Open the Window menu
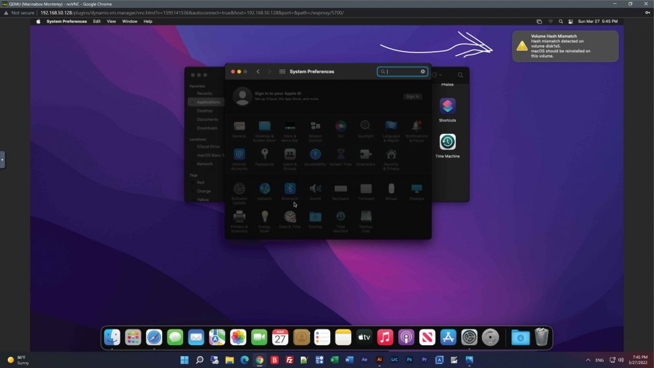This screenshot has height=368, width=654. point(129,22)
